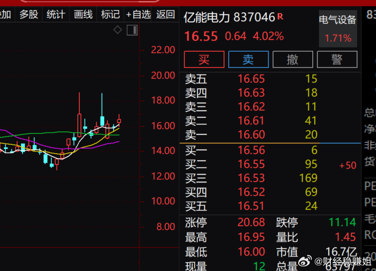Select 买二 price 16.55
The height and width of the screenshot is (271, 376).
click(x=252, y=164)
